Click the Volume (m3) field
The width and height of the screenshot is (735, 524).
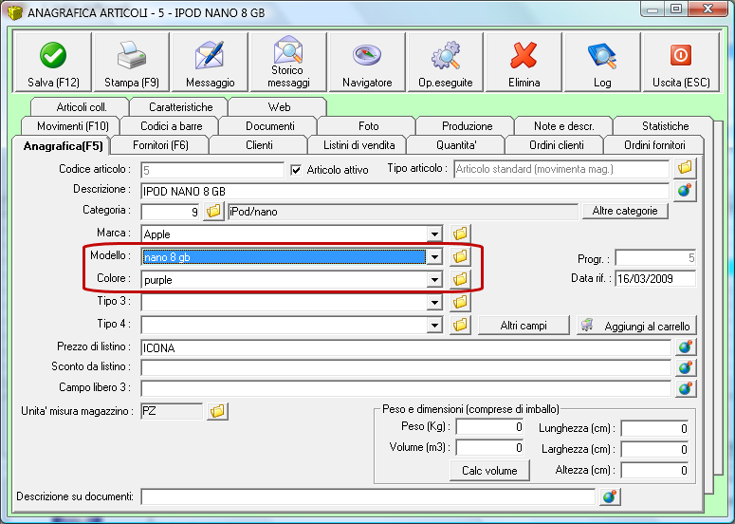pyautogui.click(x=490, y=448)
